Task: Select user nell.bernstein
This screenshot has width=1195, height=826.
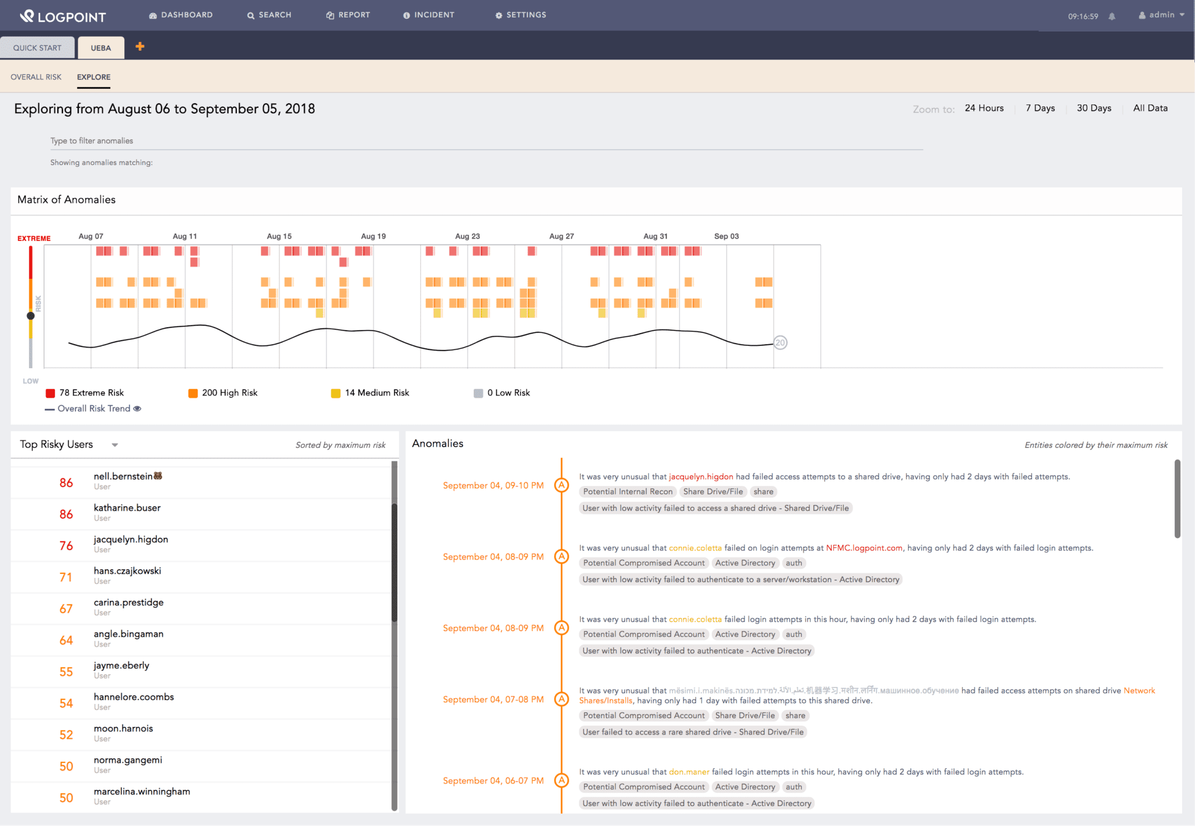Action: [201, 482]
